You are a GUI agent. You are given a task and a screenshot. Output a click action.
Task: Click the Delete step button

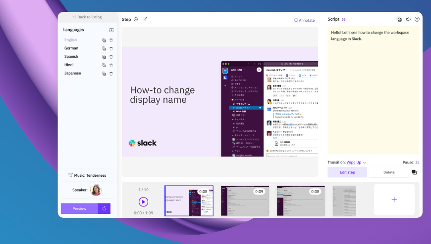coord(389,172)
